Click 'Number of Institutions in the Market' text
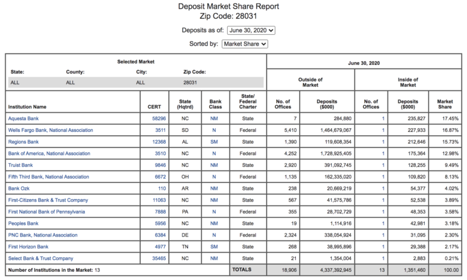 [x=54, y=270]
